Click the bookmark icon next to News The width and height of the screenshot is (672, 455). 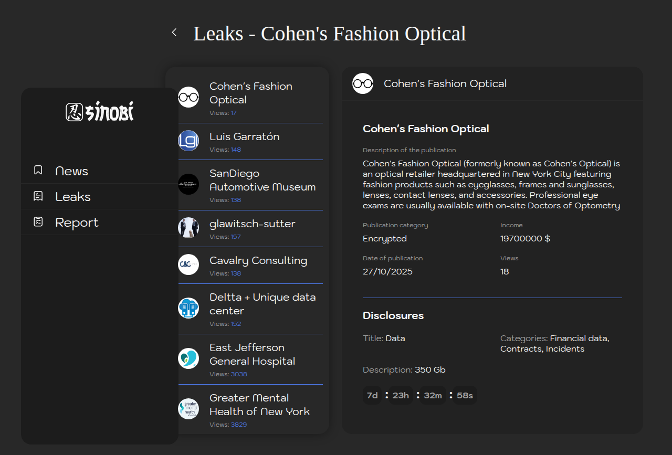pyautogui.click(x=38, y=170)
